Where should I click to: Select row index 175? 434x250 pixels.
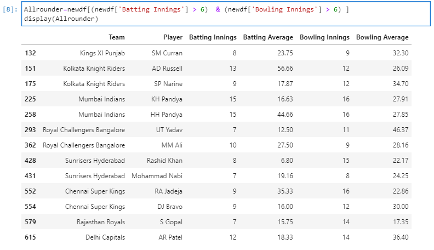(x=30, y=84)
